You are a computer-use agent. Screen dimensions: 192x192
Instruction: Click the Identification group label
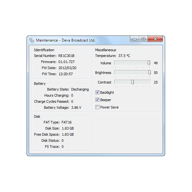(x=44, y=50)
